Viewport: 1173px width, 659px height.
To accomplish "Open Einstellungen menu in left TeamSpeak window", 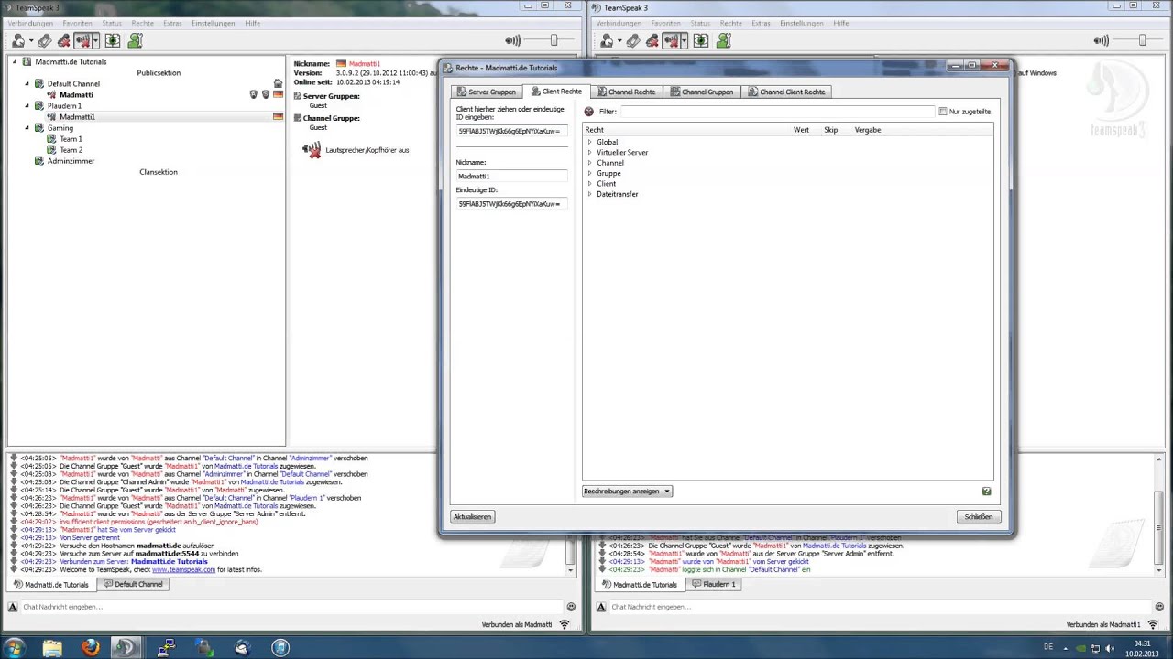I will 214,23.
